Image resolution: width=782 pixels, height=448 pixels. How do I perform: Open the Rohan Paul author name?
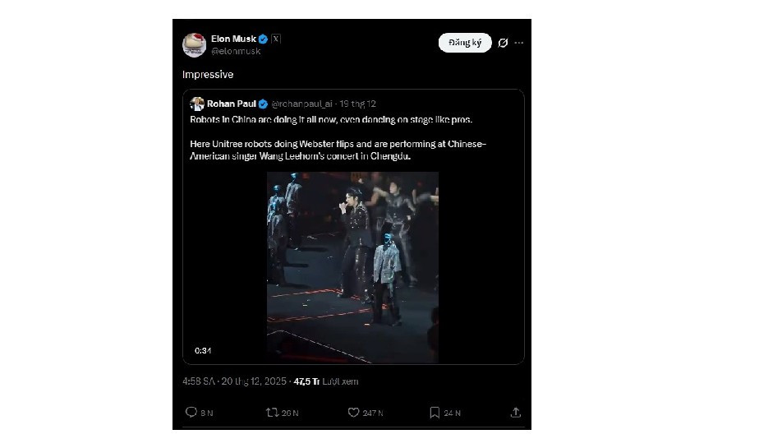tap(232, 104)
